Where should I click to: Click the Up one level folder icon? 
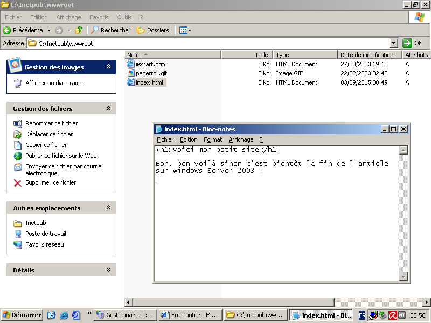tap(79, 30)
